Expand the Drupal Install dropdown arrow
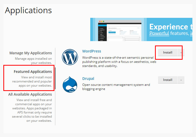Image resolution: width=196 pixels, height=137 pixels. [x=181, y=80]
